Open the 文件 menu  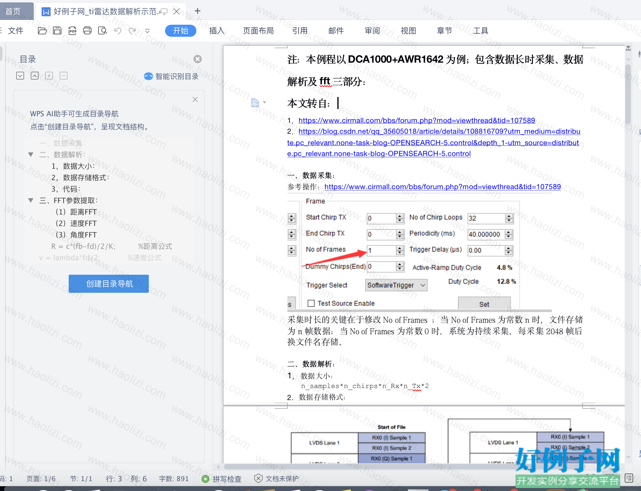click(15, 30)
